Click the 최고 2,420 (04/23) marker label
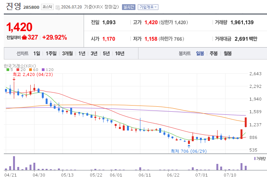 33,74
